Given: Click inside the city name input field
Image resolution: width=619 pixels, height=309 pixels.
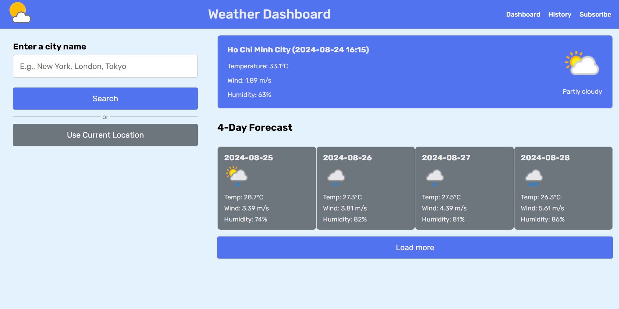Looking at the screenshot, I should pyautogui.click(x=105, y=66).
